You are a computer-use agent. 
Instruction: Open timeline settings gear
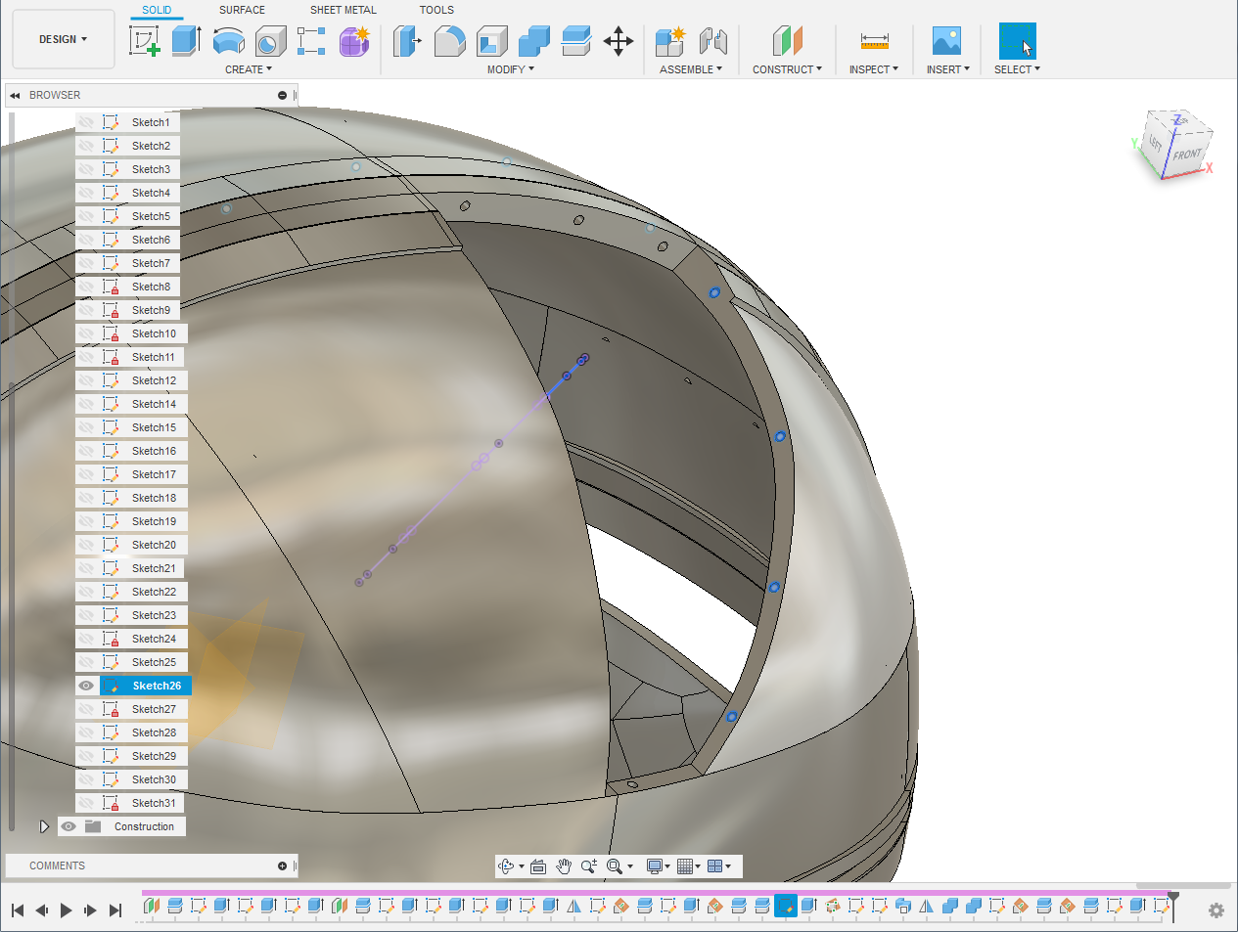(x=1216, y=910)
